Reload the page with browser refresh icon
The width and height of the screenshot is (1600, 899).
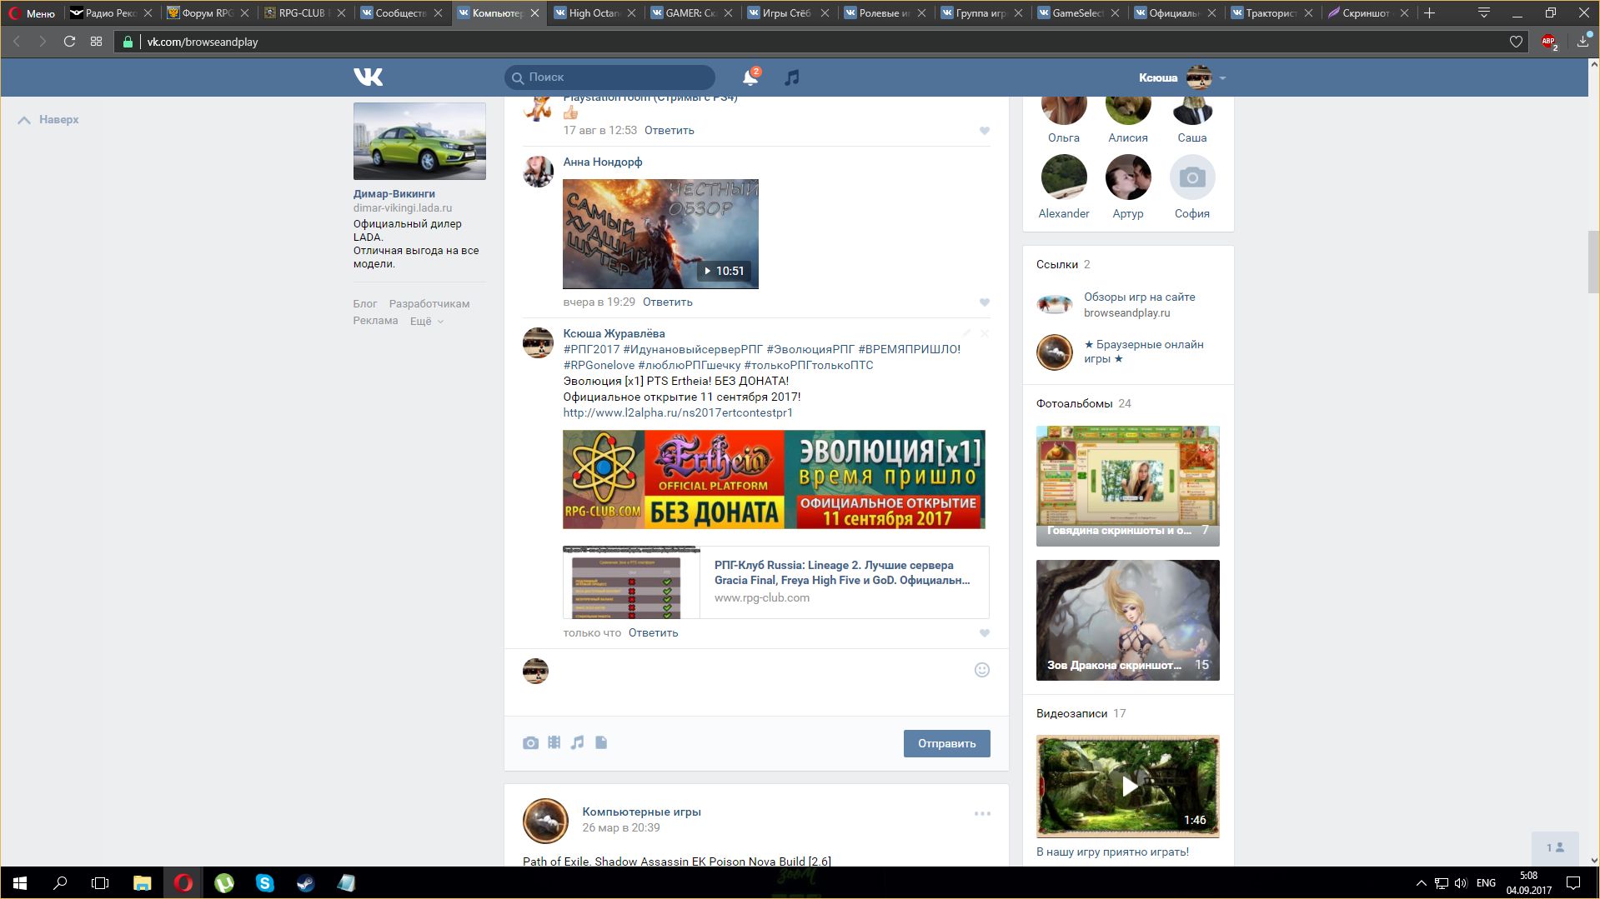pos(69,42)
